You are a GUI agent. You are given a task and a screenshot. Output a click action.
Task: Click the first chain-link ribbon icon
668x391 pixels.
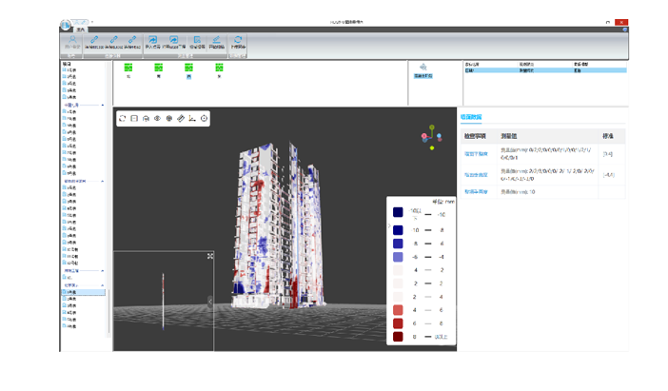[94, 40]
